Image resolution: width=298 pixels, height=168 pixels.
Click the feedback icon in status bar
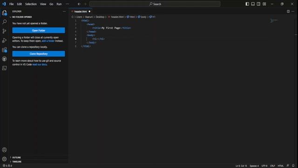288,166
